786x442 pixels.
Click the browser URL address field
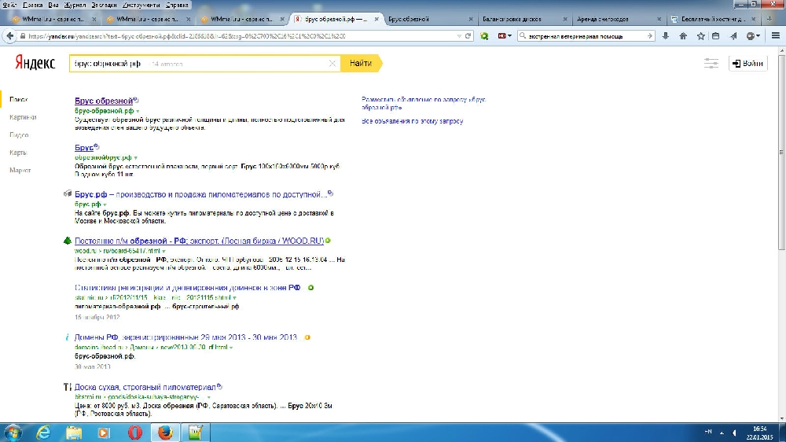click(241, 36)
